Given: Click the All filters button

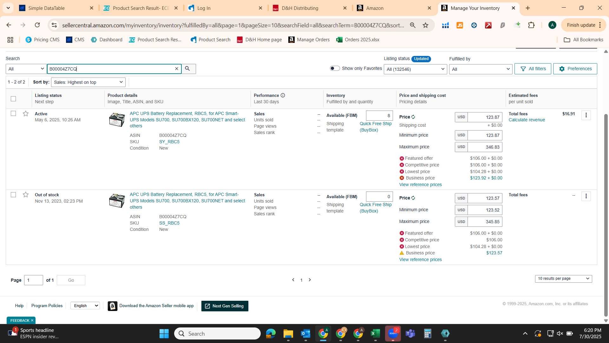Looking at the screenshot, I should [533, 69].
